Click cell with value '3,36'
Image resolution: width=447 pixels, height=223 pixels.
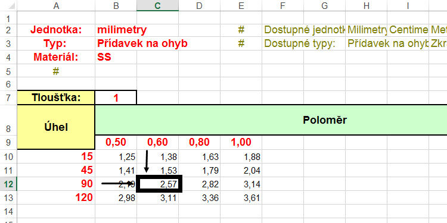click(199, 197)
